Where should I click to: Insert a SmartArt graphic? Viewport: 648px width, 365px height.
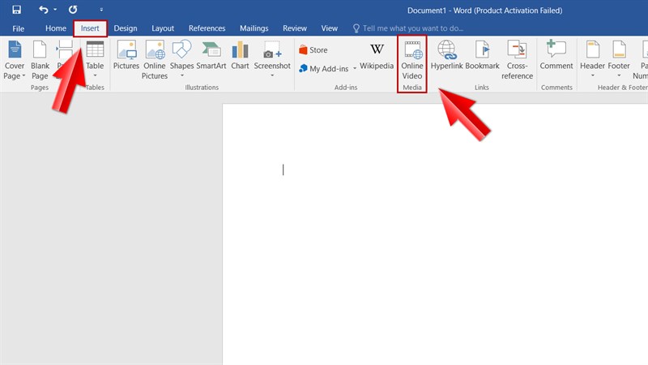pyautogui.click(x=211, y=55)
